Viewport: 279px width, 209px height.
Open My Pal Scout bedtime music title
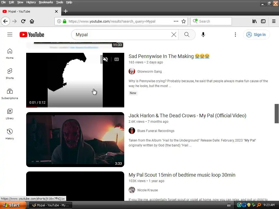[182, 175]
